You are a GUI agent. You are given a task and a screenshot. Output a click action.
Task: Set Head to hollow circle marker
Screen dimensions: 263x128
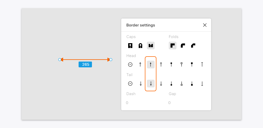pyautogui.click(x=161, y=65)
